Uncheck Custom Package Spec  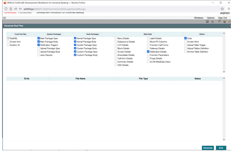(75, 52)
